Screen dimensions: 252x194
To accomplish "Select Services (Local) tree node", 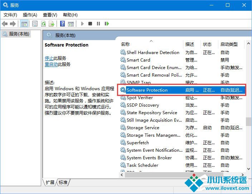I will tap(16, 34).
